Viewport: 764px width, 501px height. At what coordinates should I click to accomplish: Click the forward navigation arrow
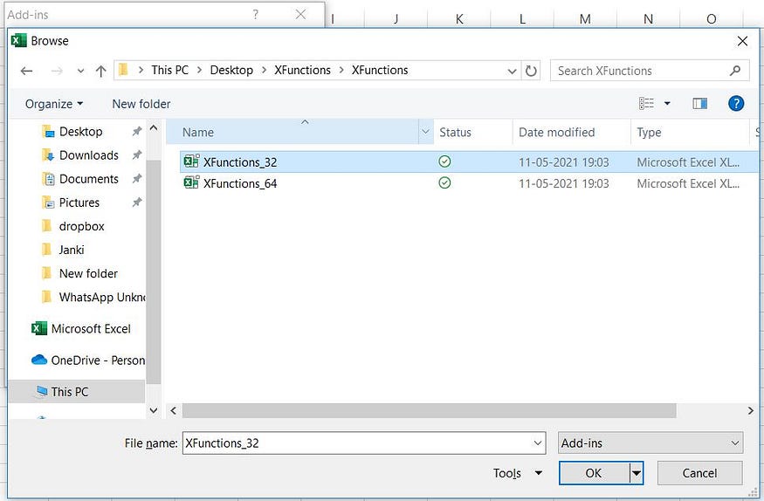(x=57, y=71)
